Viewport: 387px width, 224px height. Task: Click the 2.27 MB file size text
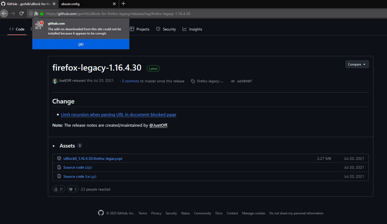click(x=324, y=158)
